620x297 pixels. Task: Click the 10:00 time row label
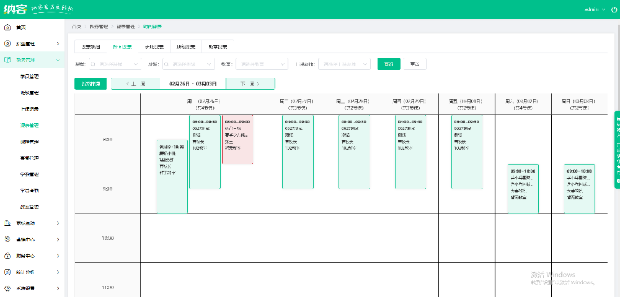(x=107, y=238)
